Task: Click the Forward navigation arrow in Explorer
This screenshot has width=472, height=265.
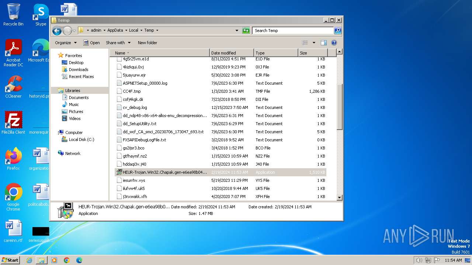Action: click(x=67, y=31)
